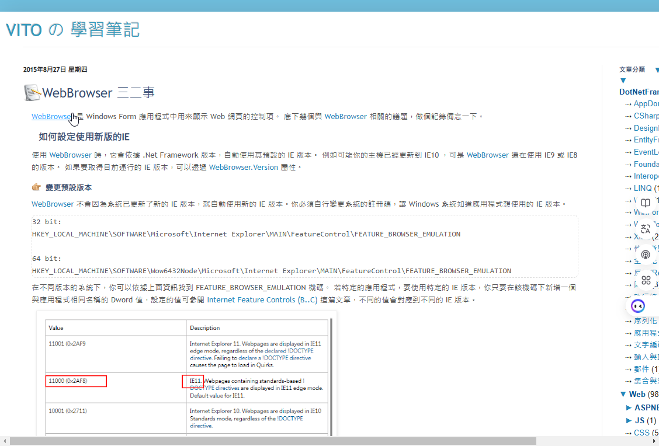Screen dimensions: 659x446
Task: Click the label '32 bit:'
Action: click(47, 222)
